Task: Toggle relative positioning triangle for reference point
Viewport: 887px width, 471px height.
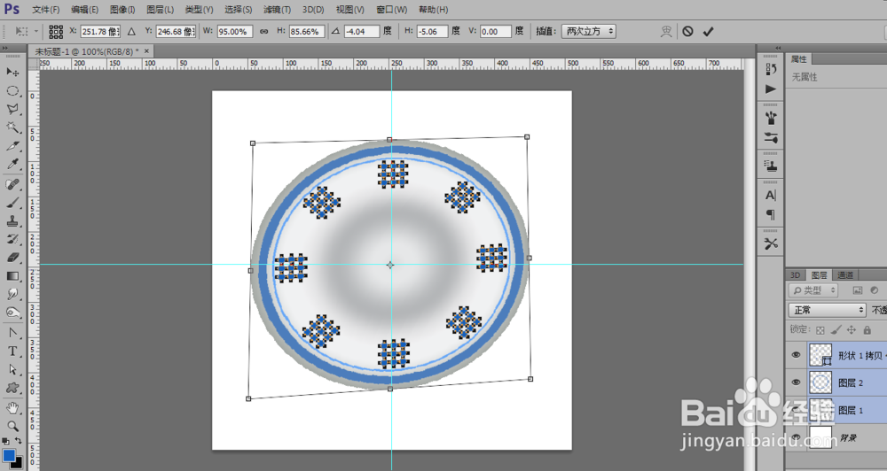Action: tap(131, 32)
